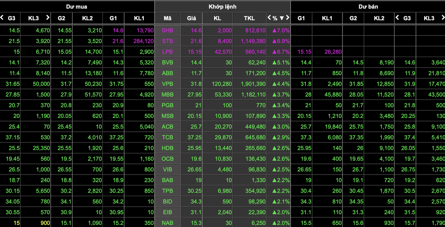The image size is (445, 227).
Task: Select the Dư bán group header
Action: (x=368, y=7)
